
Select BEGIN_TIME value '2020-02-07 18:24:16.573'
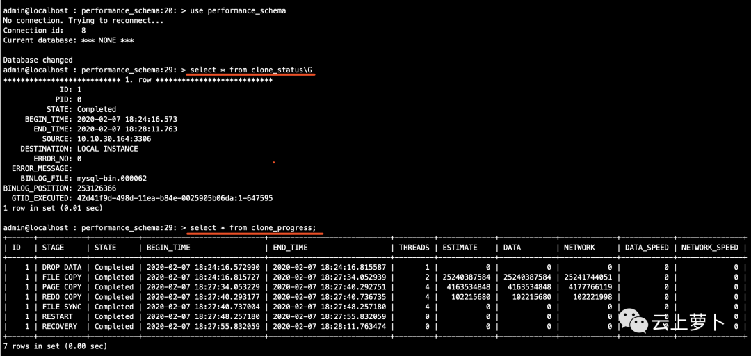[x=127, y=120]
